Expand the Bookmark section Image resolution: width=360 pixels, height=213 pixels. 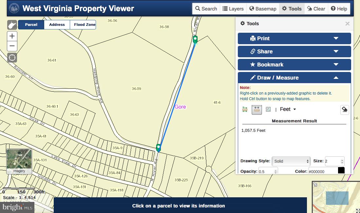[x=294, y=64]
